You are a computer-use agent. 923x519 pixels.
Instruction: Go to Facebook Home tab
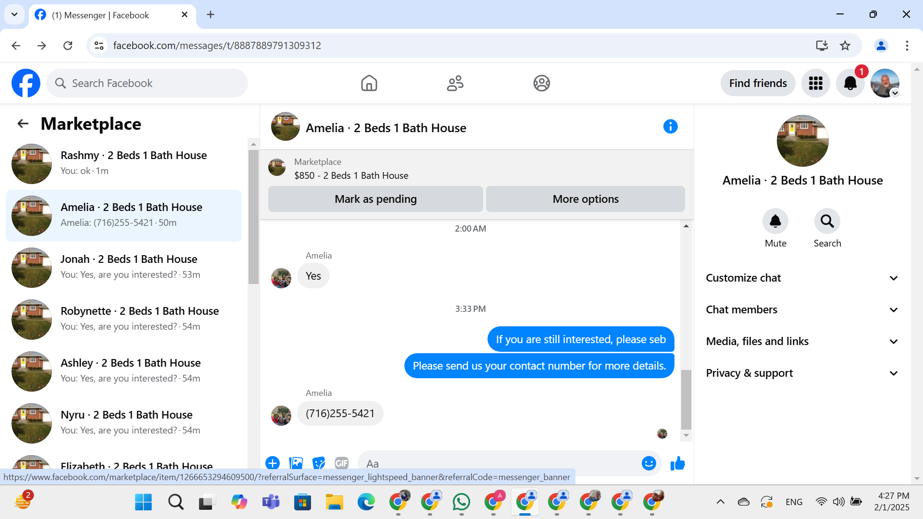(x=369, y=84)
